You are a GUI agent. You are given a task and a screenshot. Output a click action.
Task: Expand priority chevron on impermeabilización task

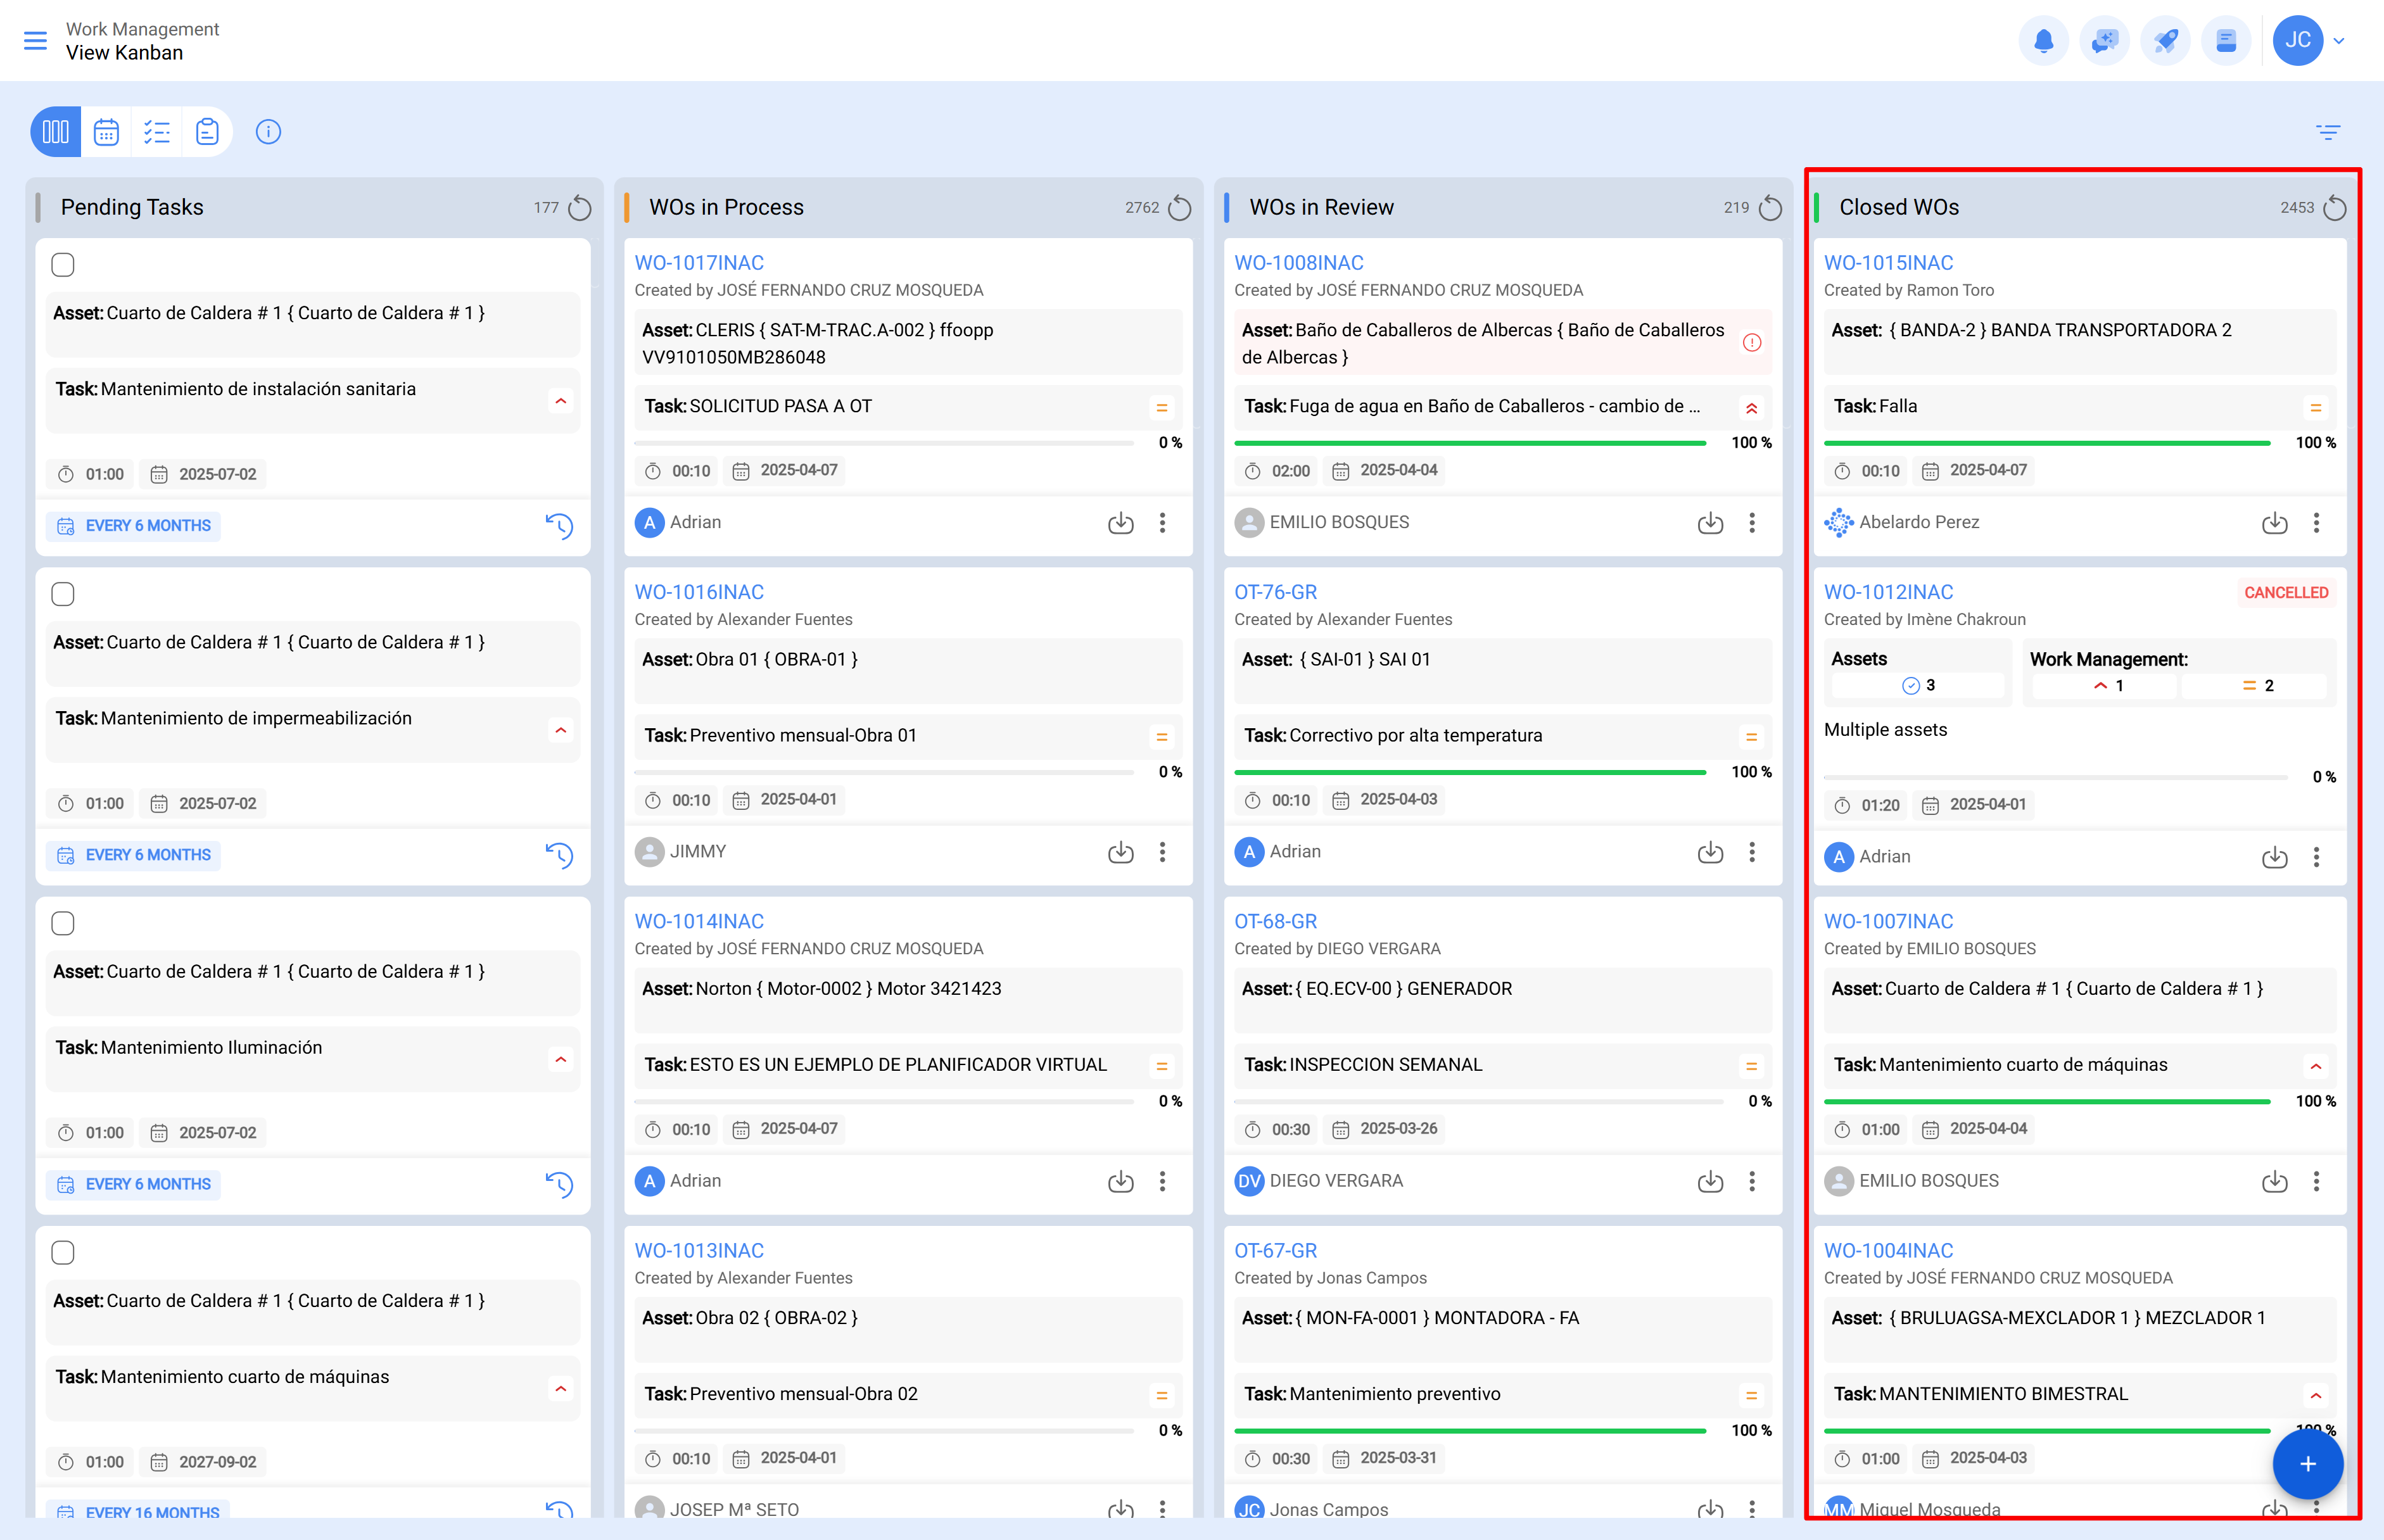click(x=561, y=730)
